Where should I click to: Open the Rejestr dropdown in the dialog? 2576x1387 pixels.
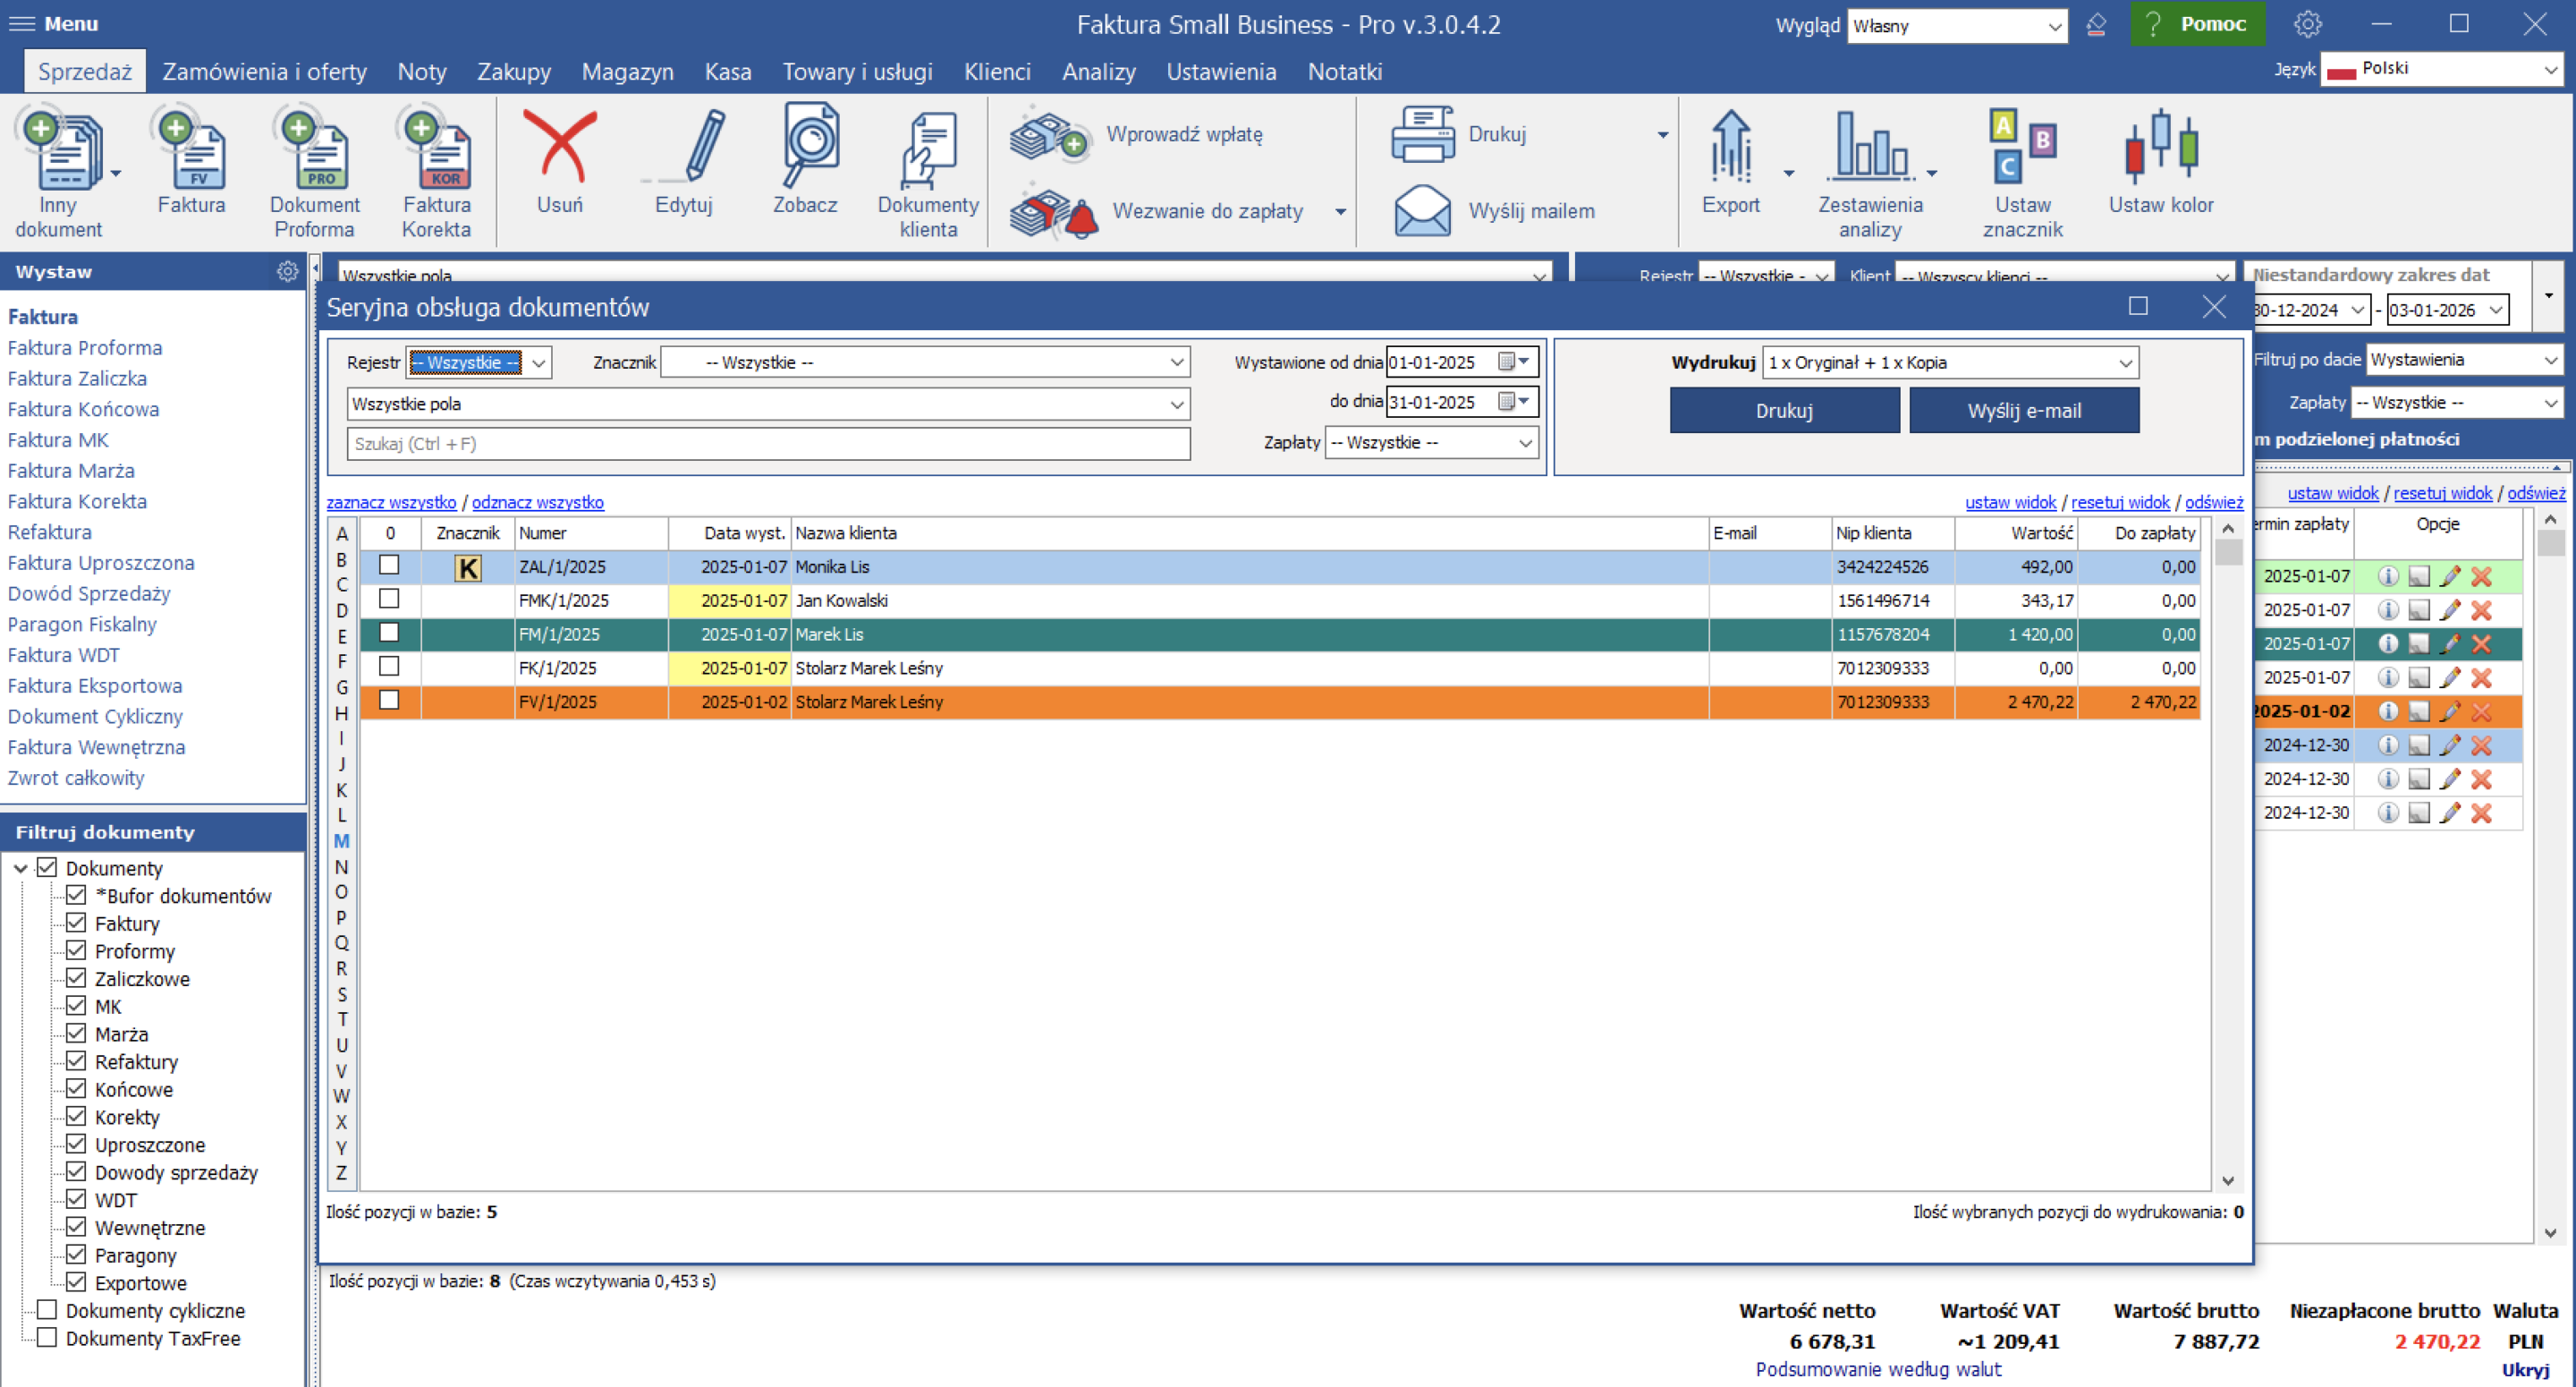coord(478,362)
